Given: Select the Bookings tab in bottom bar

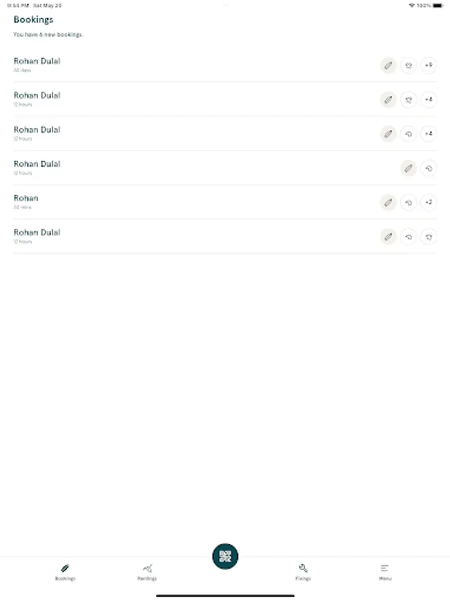Looking at the screenshot, I should (65, 571).
